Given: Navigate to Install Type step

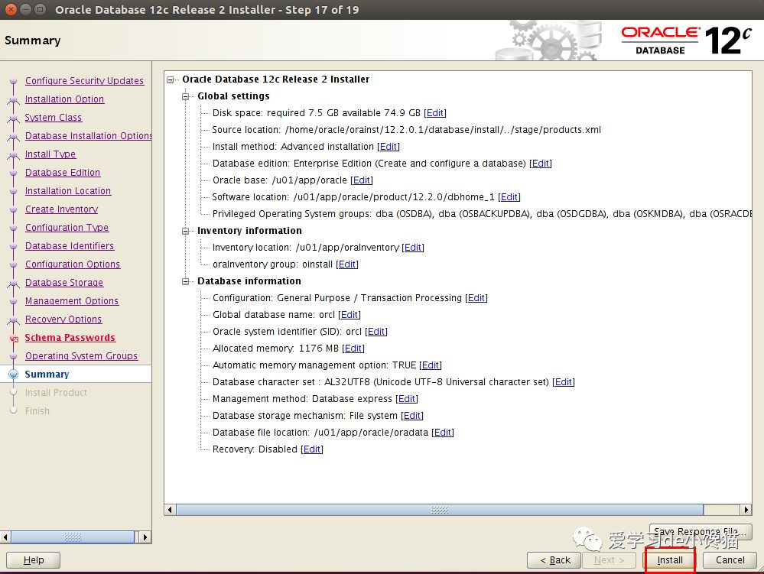Looking at the screenshot, I should (x=50, y=154).
